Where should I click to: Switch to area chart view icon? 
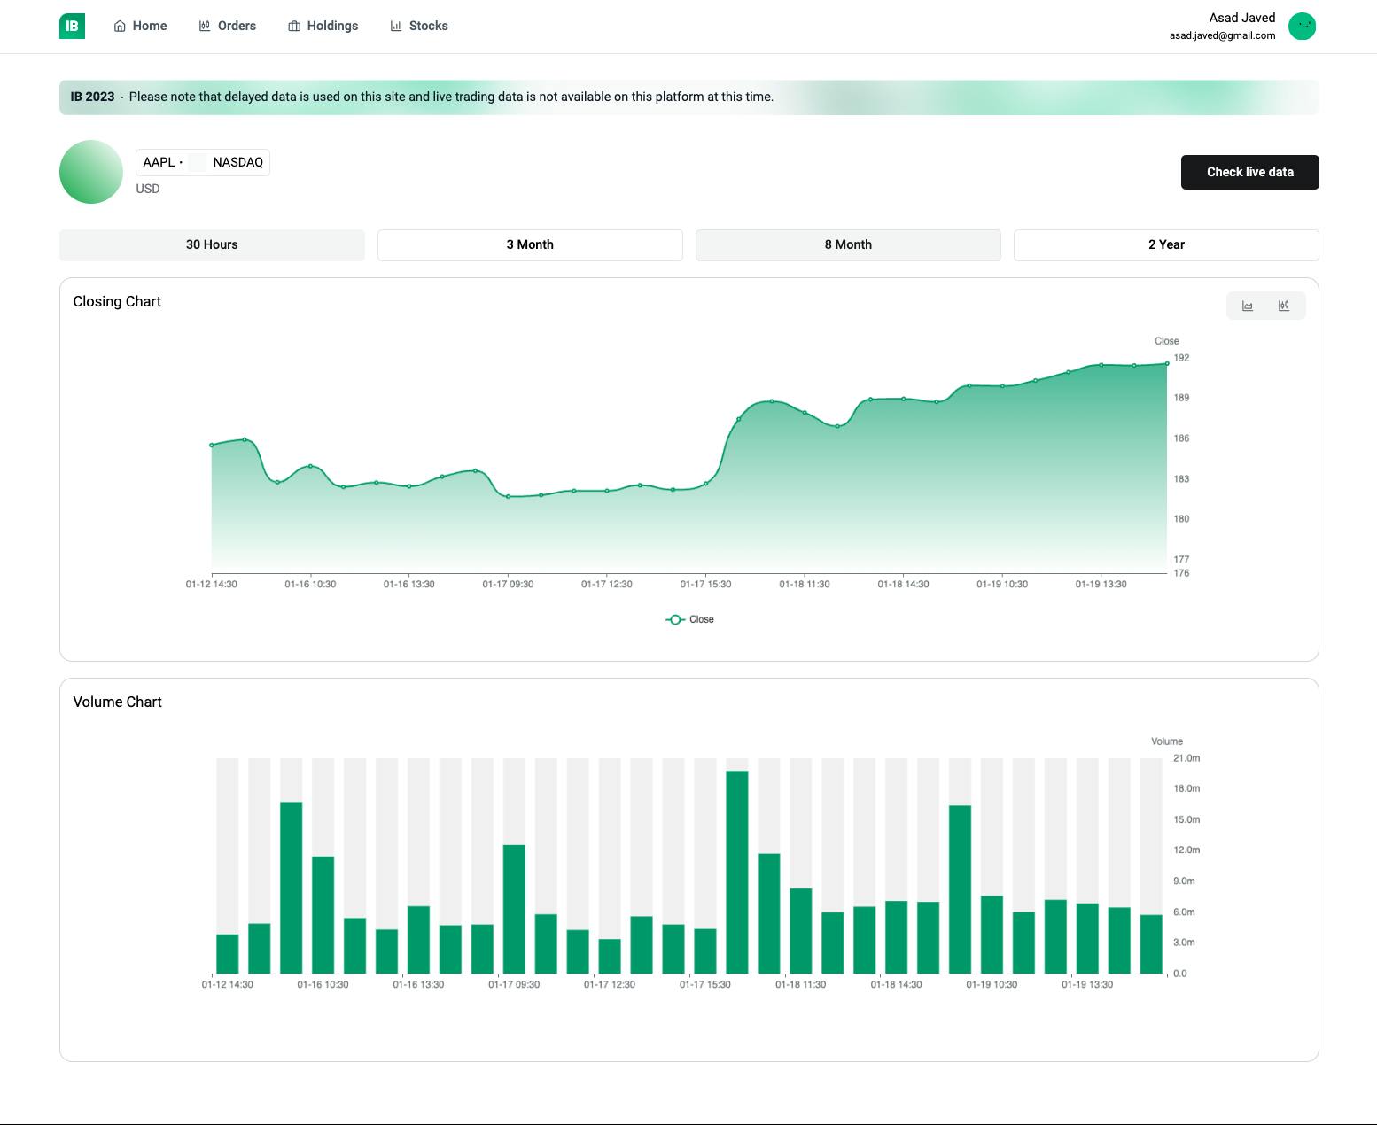coord(1248,306)
